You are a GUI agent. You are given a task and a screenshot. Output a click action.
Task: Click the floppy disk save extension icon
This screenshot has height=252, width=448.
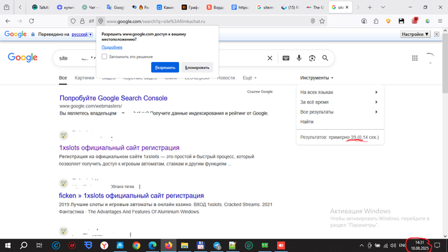[401, 21]
